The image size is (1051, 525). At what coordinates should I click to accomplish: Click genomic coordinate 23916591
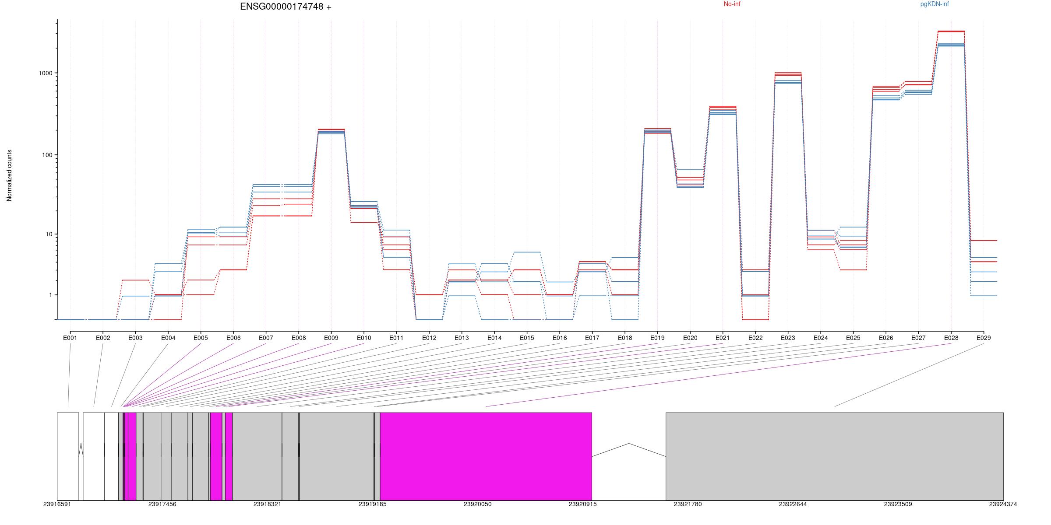(x=57, y=504)
